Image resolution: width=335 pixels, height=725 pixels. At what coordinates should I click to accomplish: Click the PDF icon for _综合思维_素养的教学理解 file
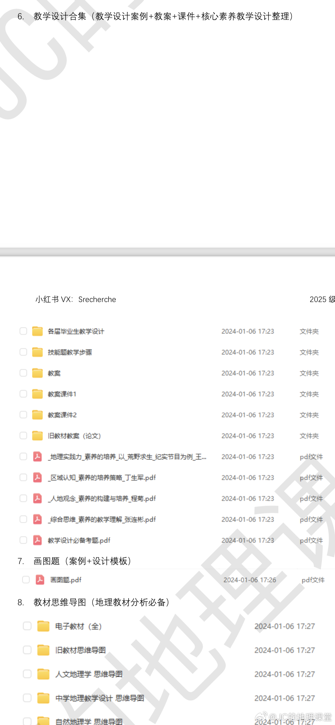(x=37, y=519)
